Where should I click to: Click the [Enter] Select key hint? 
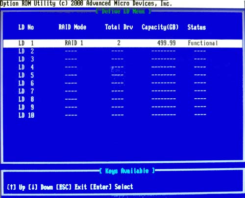tap(112, 187)
